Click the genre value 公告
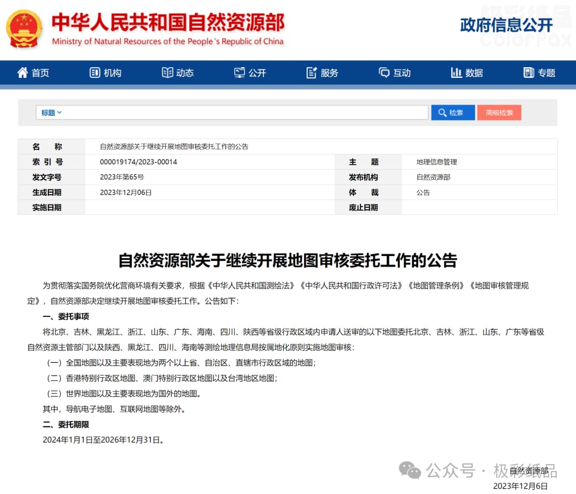This screenshot has height=494, width=576. point(423,193)
